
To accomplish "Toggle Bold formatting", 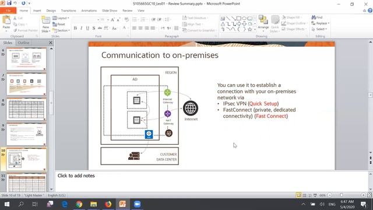I will (x=75, y=28).
